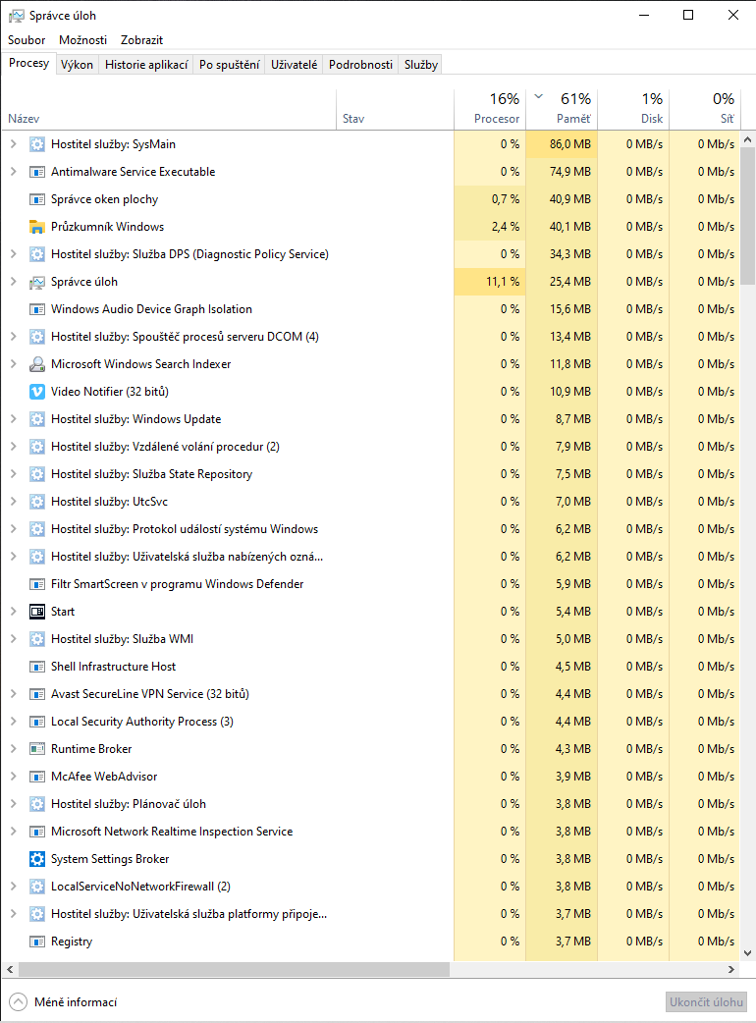Viewport: 756px width, 1023px height.
Task: Switch to the Výkon tab
Action: [77, 65]
